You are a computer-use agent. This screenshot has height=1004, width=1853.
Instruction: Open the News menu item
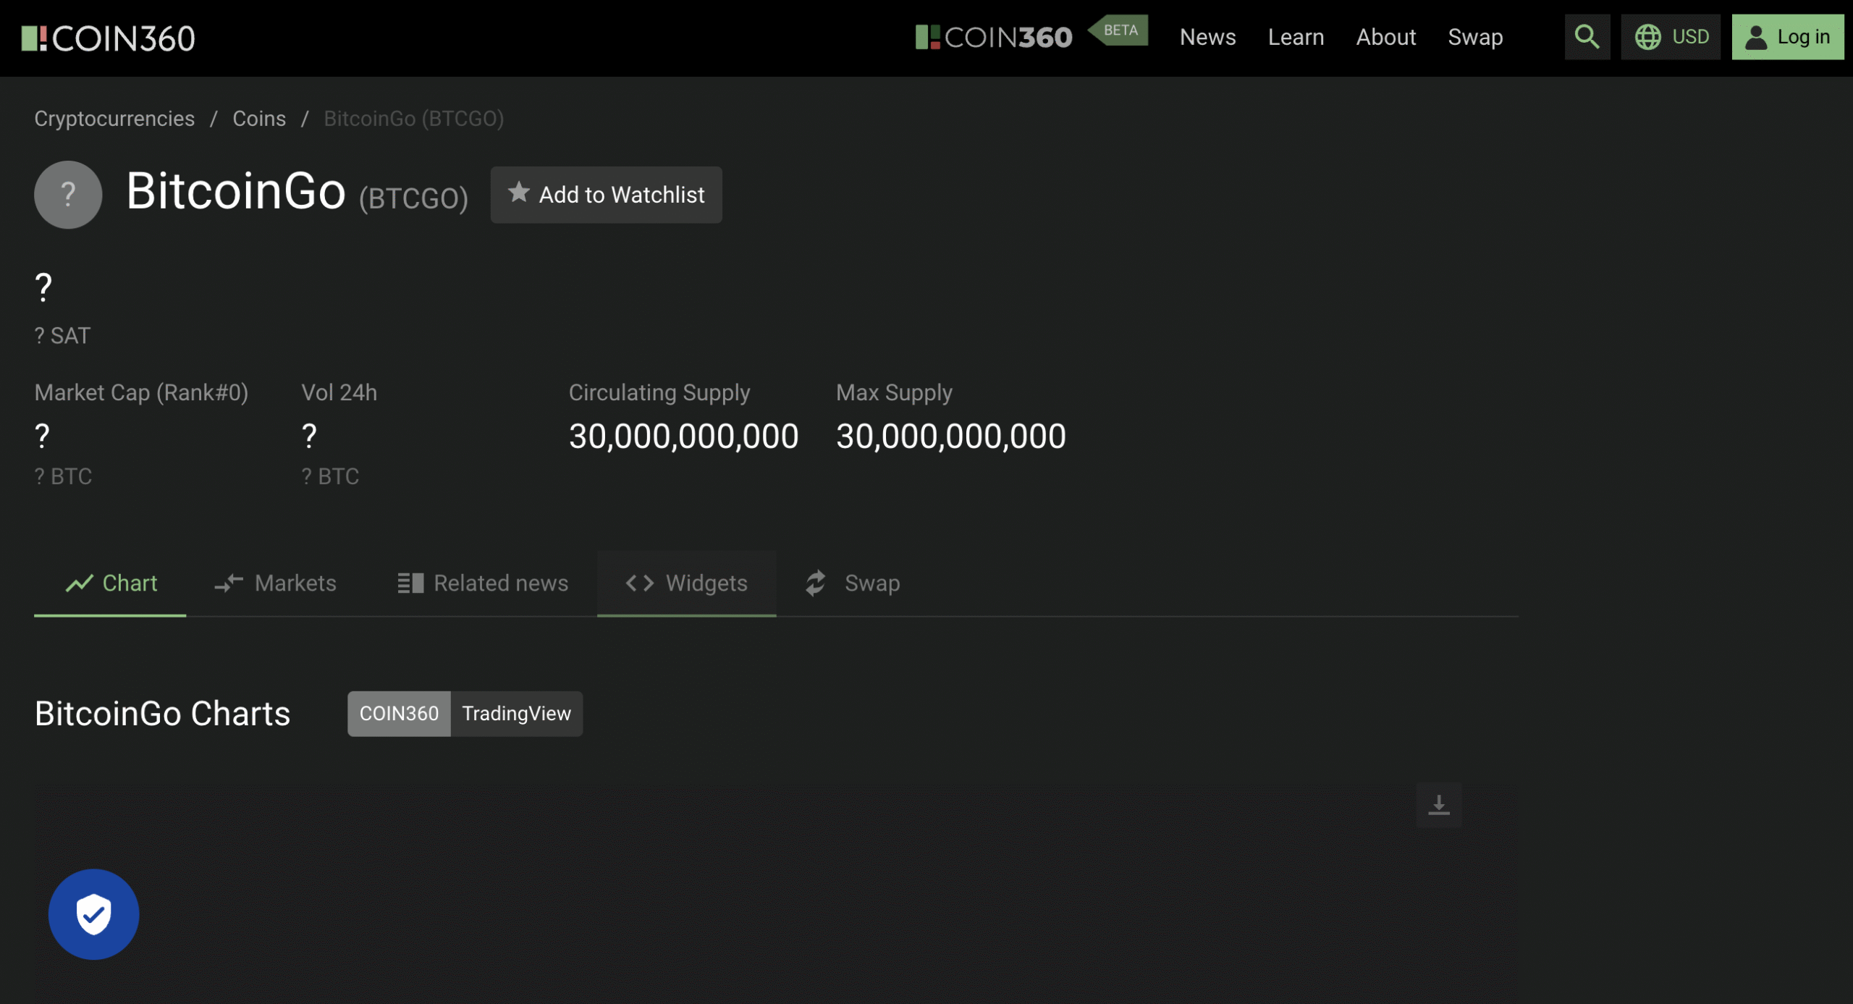coord(1207,37)
